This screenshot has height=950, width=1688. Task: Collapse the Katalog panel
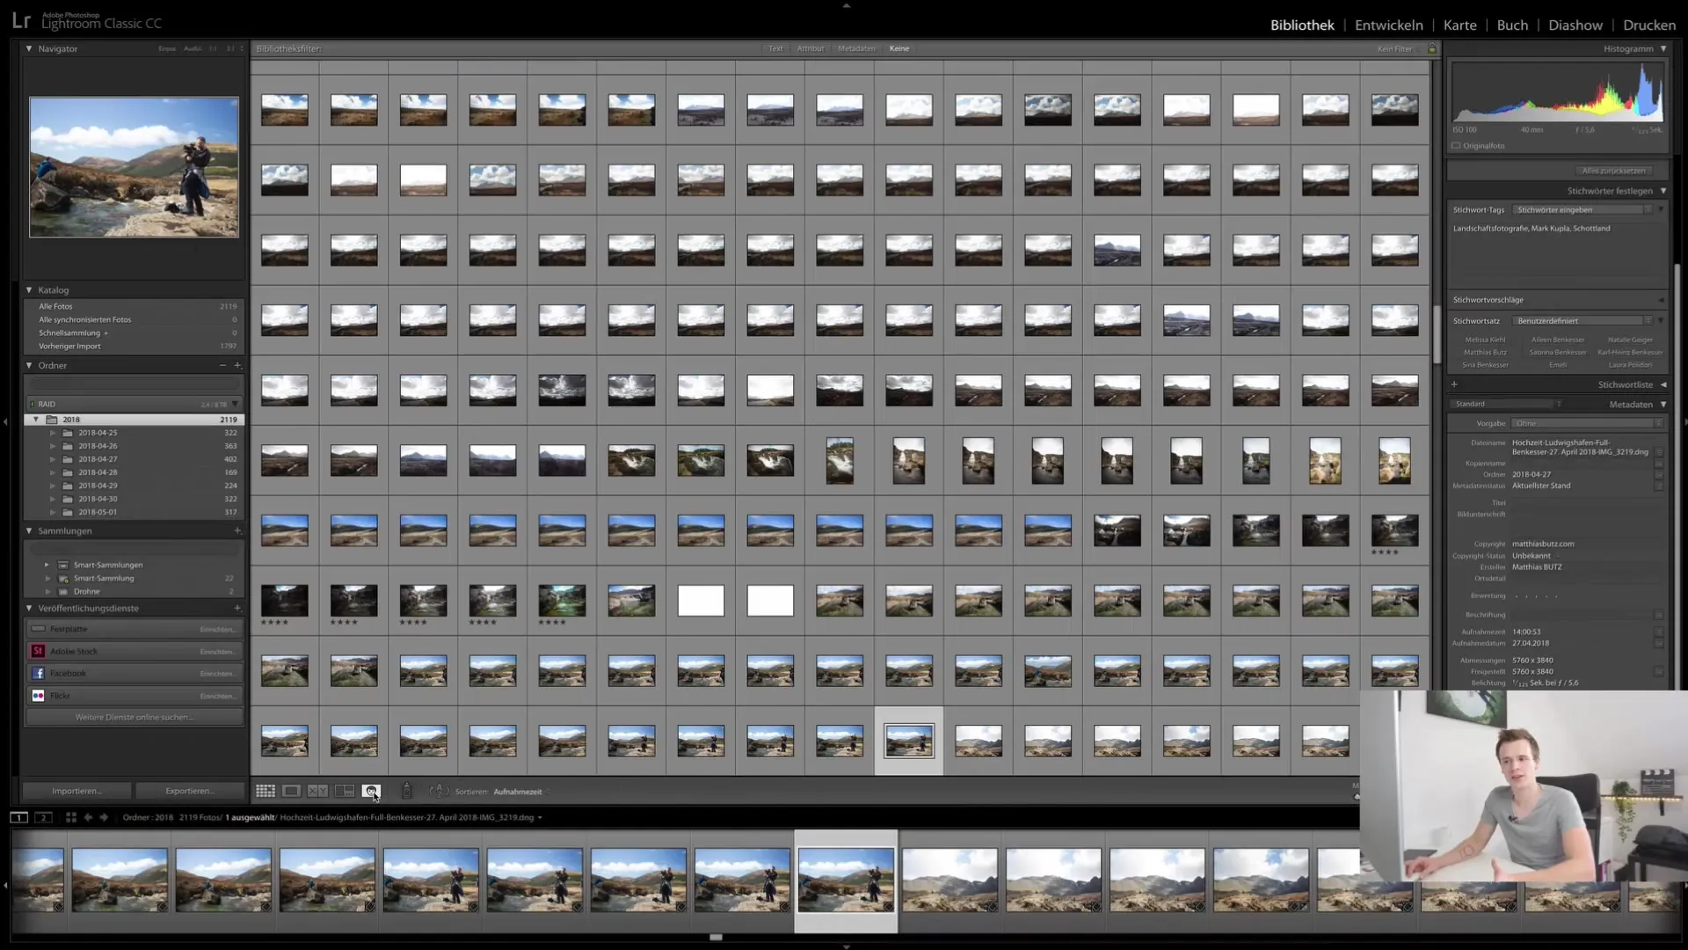[x=29, y=289]
